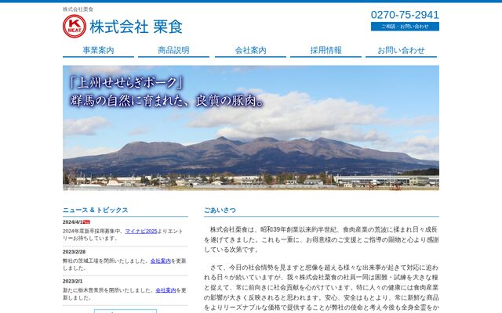This screenshot has height=313, width=502.
Task: Click the 「上州せせらぎポーク」 banner caption
Action: 126,83
